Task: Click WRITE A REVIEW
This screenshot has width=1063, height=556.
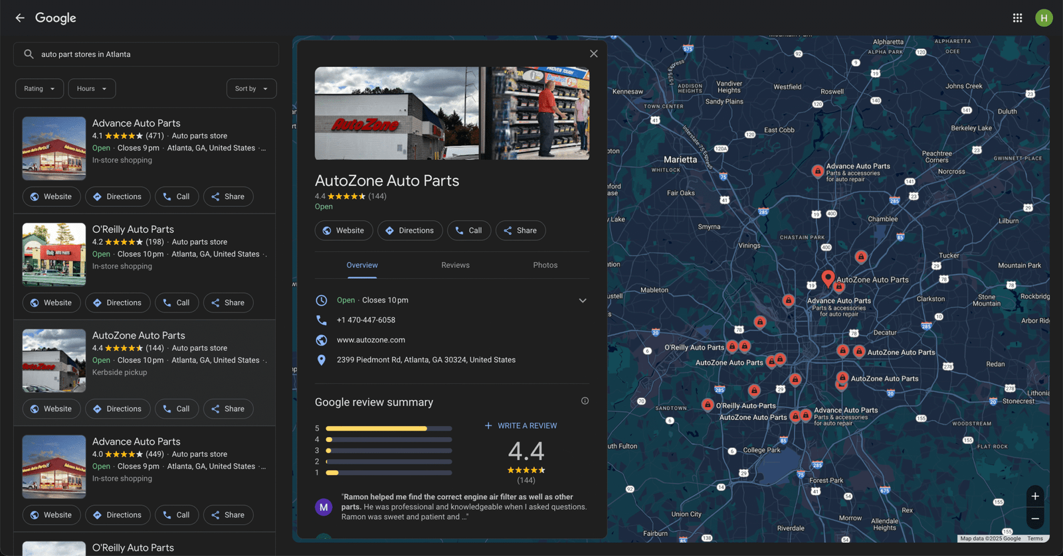Action: click(521, 426)
